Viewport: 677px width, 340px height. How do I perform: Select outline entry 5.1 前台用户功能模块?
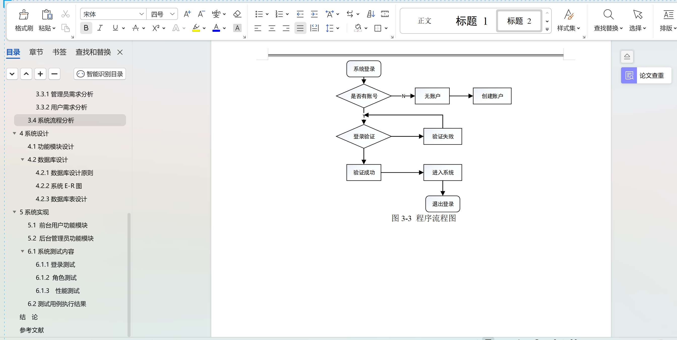coord(57,225)
